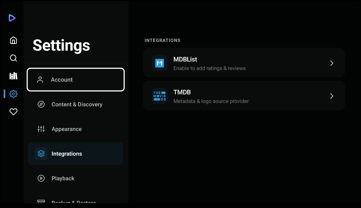Open the Library icon in sidebar

point(13,76)
